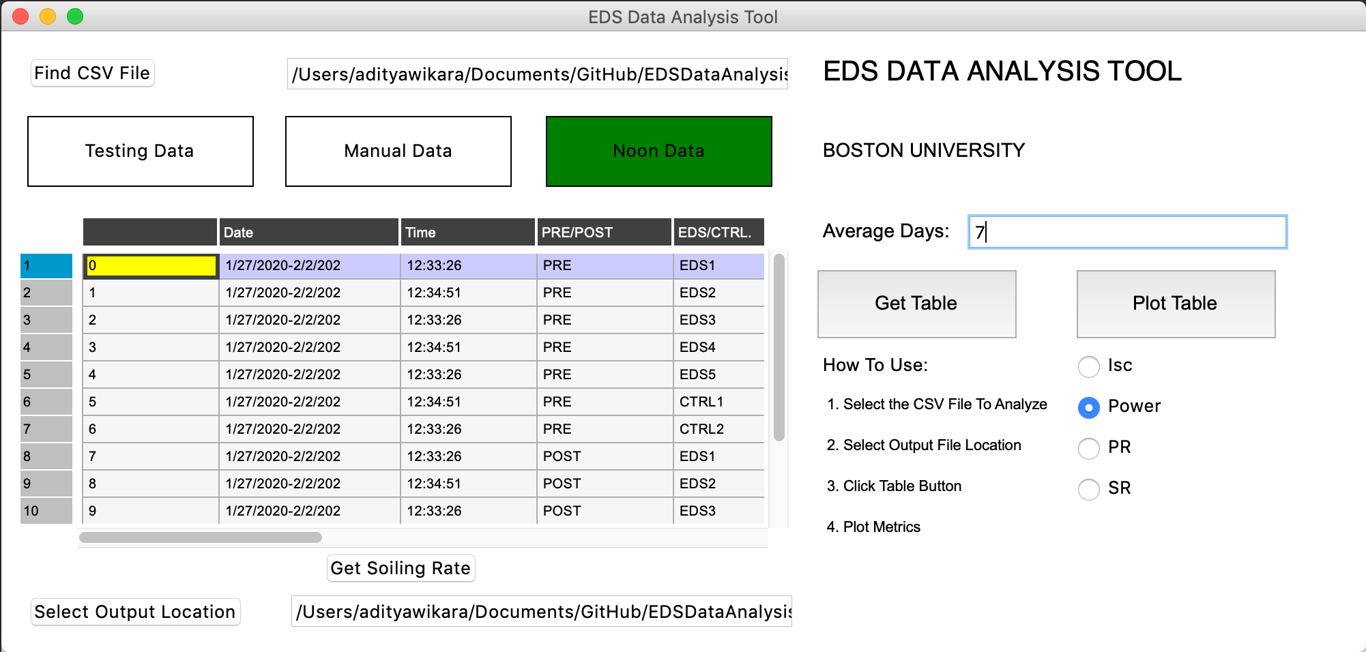Open the Testing Data mode

[141, 151]
